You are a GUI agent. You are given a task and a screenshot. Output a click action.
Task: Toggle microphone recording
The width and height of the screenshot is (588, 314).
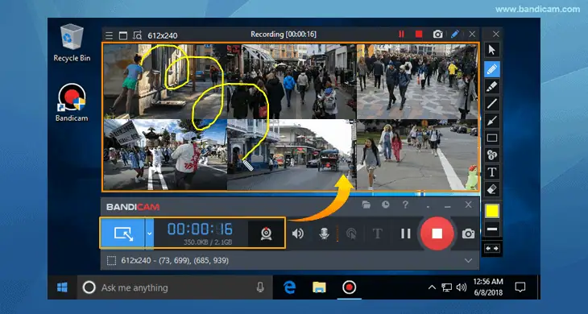[325, 233]
